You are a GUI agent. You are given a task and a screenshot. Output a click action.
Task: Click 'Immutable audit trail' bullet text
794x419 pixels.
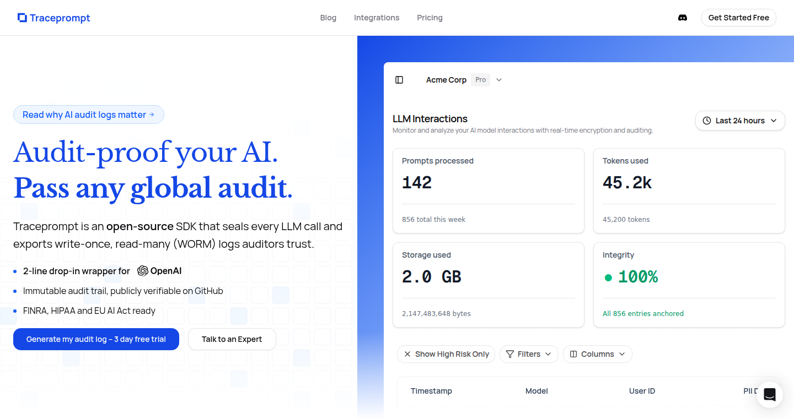[x=123, y=291]
